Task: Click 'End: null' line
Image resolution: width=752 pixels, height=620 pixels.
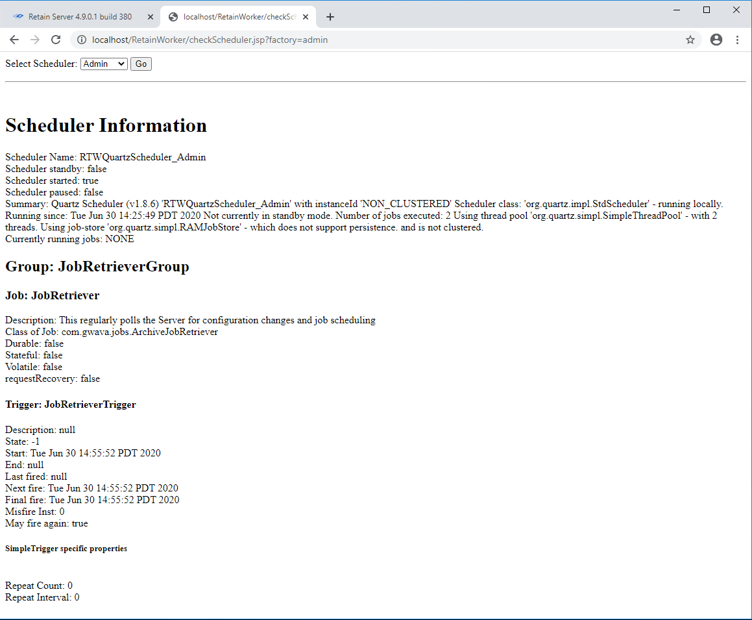Action: click(25, 465)
